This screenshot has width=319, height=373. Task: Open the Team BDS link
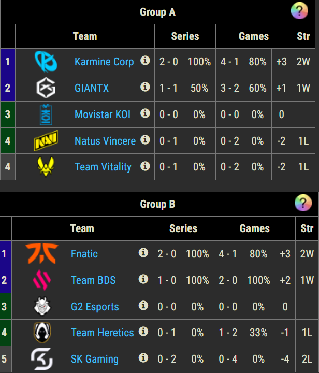[93, 280]
